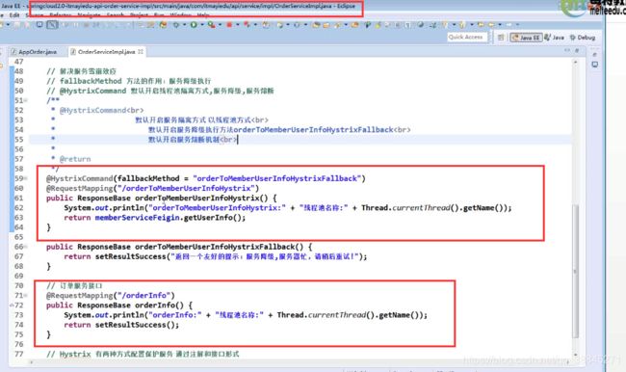
Task: Toggle the highlighted button beside the monitor icon
Action: pyautogui.click(x=52, y=24)
